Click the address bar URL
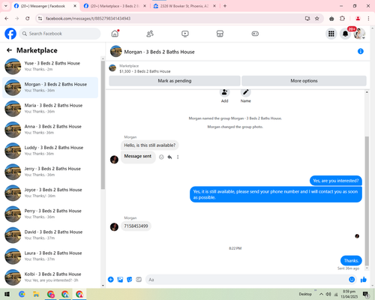The width and height of the screenshot is (375, 300). [88, 19]
